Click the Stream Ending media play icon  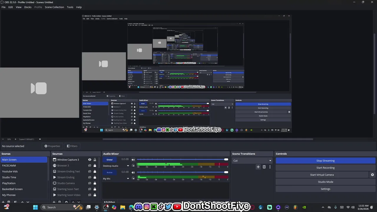(54, 177)
